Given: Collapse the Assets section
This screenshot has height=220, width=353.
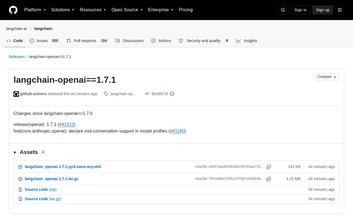Looking at the screenshot, I should 15,152.
